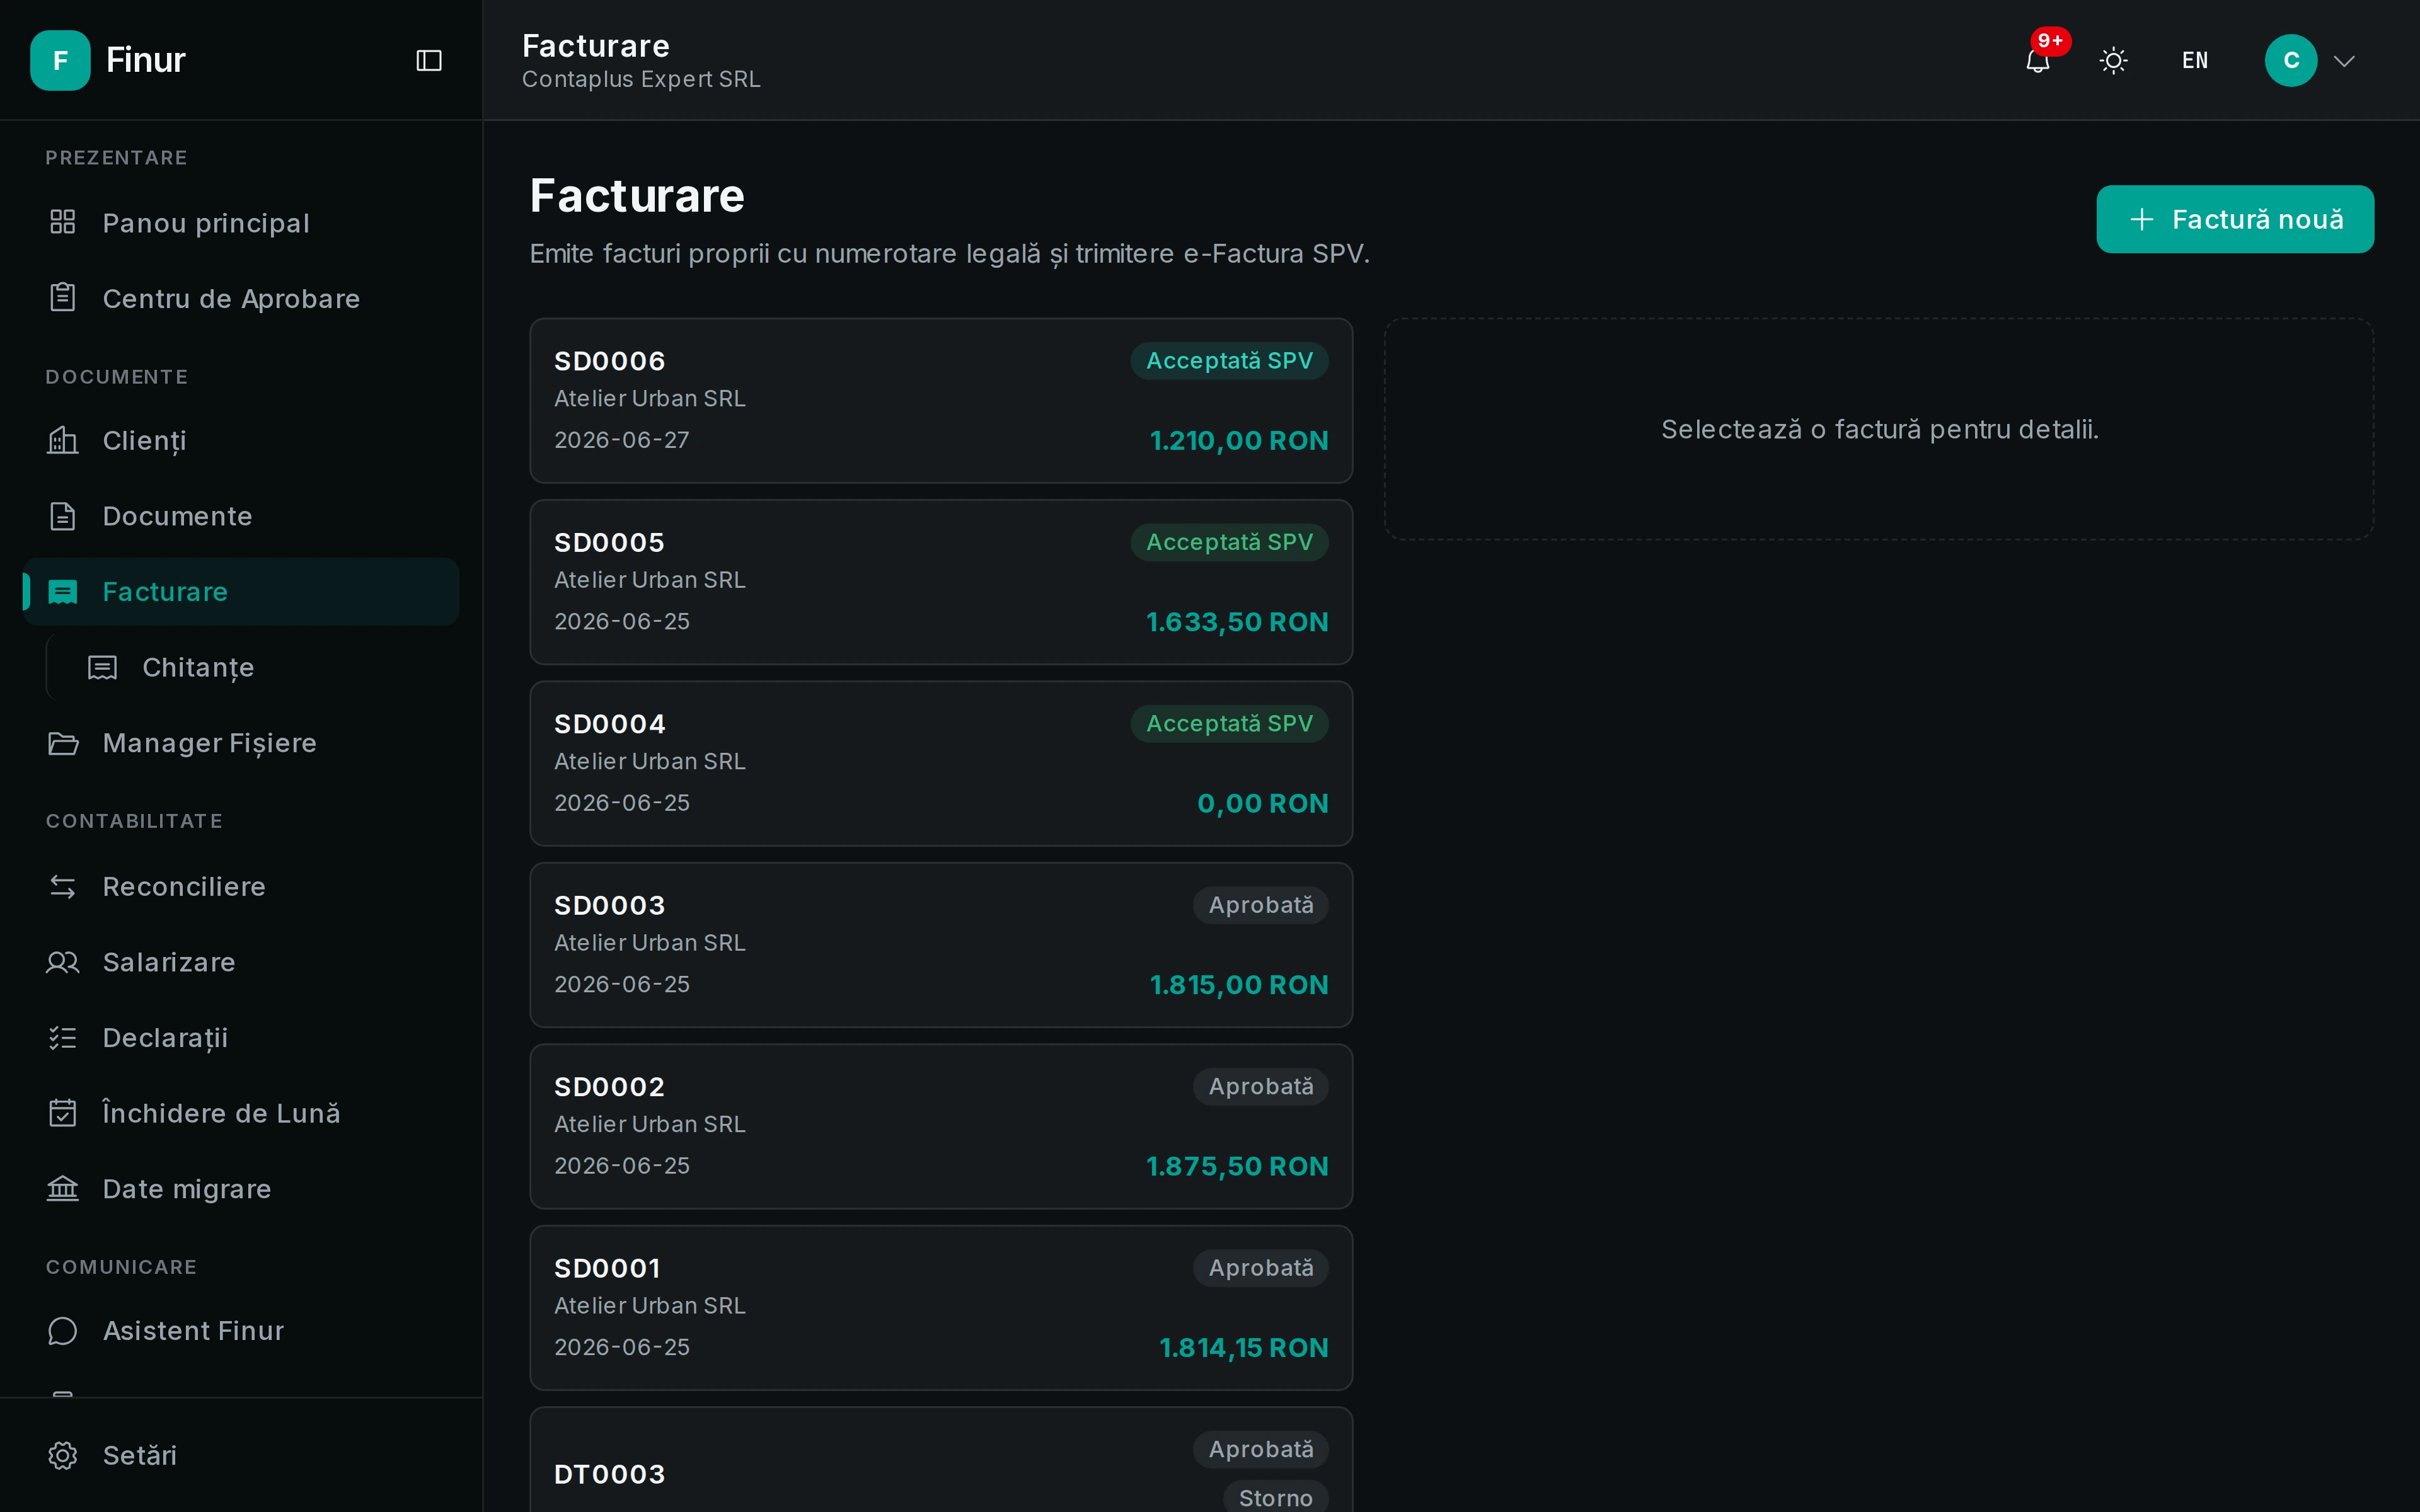Expand the user account chevron
Screen dimensions: 2420x1512
point(2344,61)
